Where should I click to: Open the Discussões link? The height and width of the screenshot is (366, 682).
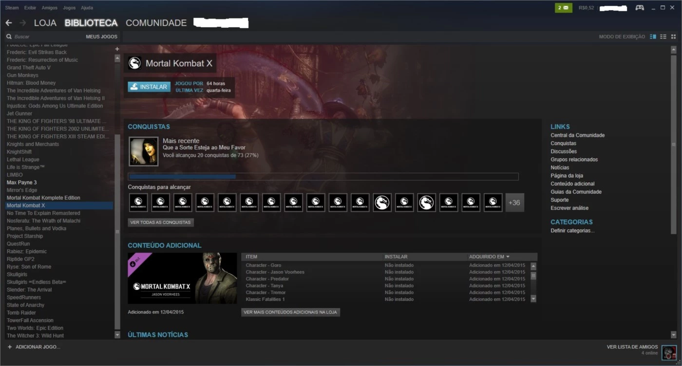click(x=564, y=151)
